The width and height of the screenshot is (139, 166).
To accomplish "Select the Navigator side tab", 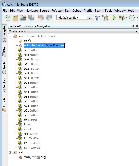I will click(4, 33).
